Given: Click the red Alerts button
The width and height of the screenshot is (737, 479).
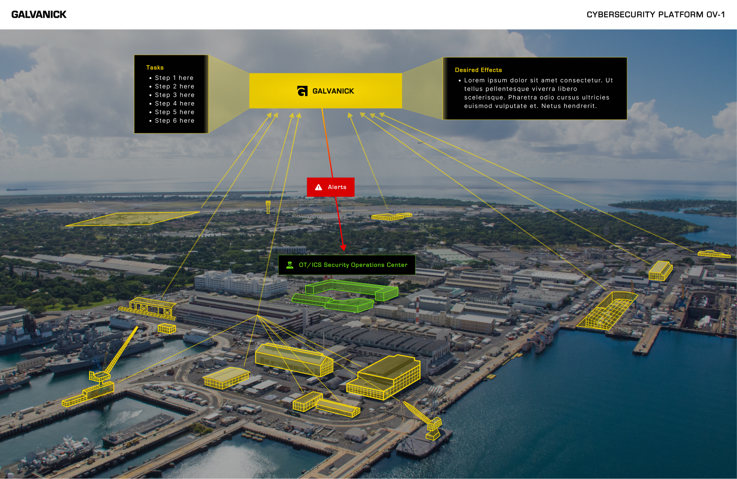Looking at the screenshot, I should point(330,187).
